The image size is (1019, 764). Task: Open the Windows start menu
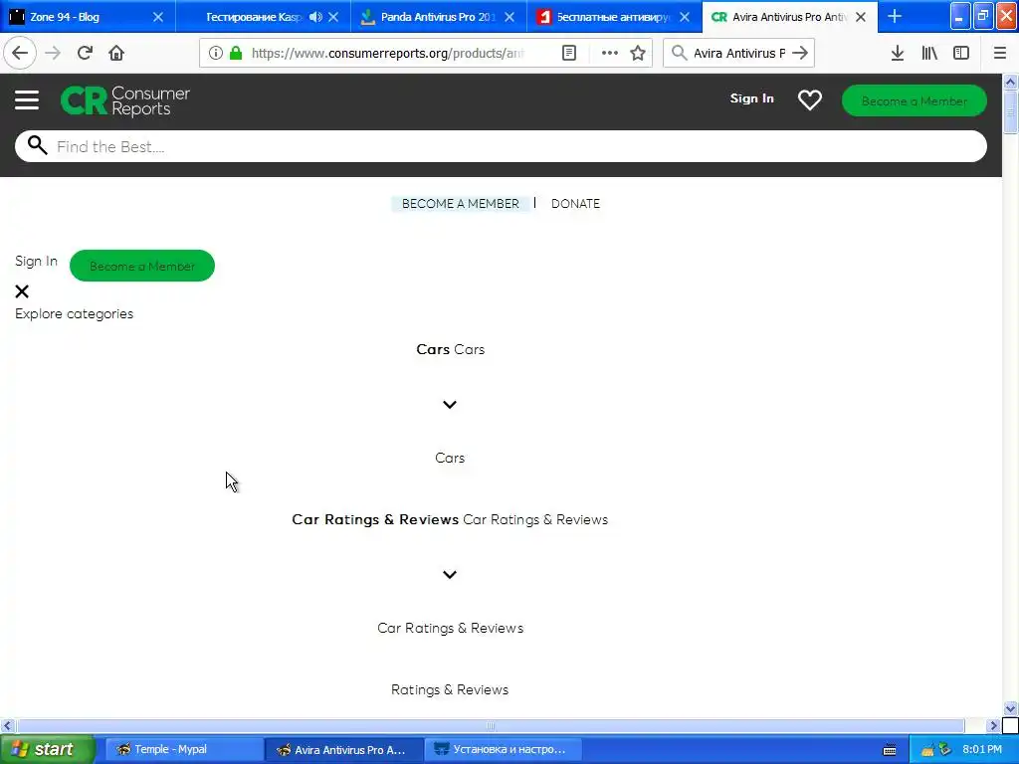(48, 749)
